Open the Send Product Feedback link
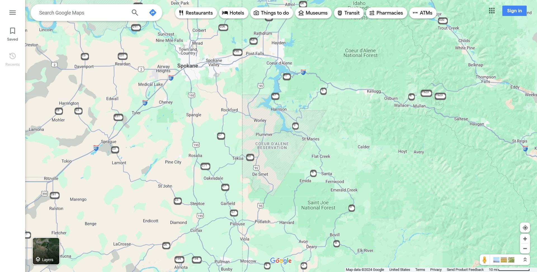The height and width of the screenshot is (272, 537). (465, 270)
